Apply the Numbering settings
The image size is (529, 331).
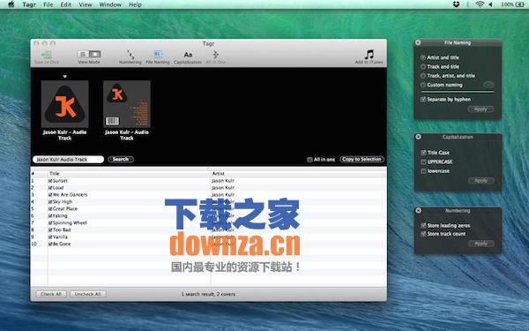point(481,244)
